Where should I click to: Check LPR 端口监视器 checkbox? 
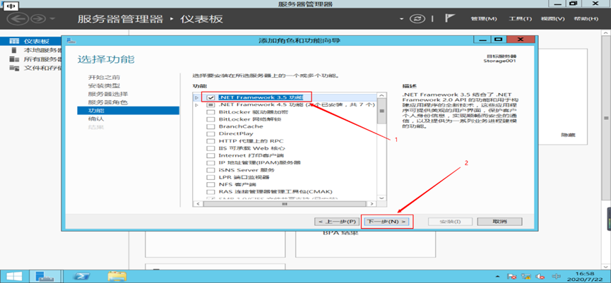coord(210,177)
